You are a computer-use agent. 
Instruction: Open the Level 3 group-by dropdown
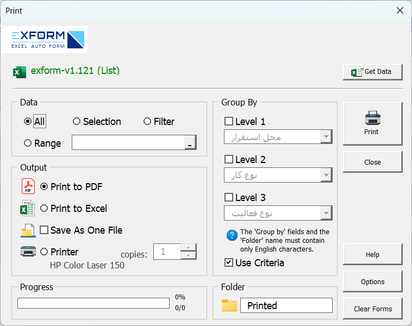point(326,213)
